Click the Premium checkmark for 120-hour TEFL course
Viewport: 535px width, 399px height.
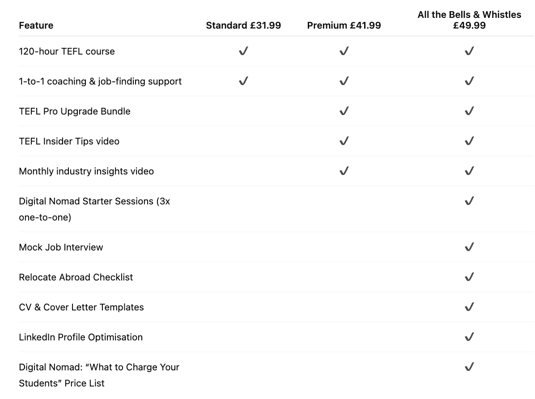pos(344,51)
